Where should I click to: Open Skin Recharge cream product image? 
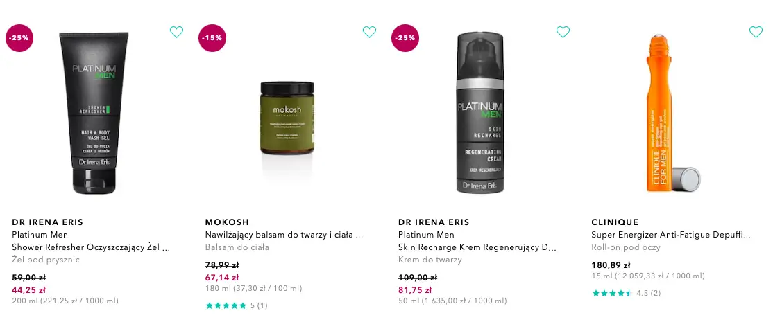tap(480, 112)
